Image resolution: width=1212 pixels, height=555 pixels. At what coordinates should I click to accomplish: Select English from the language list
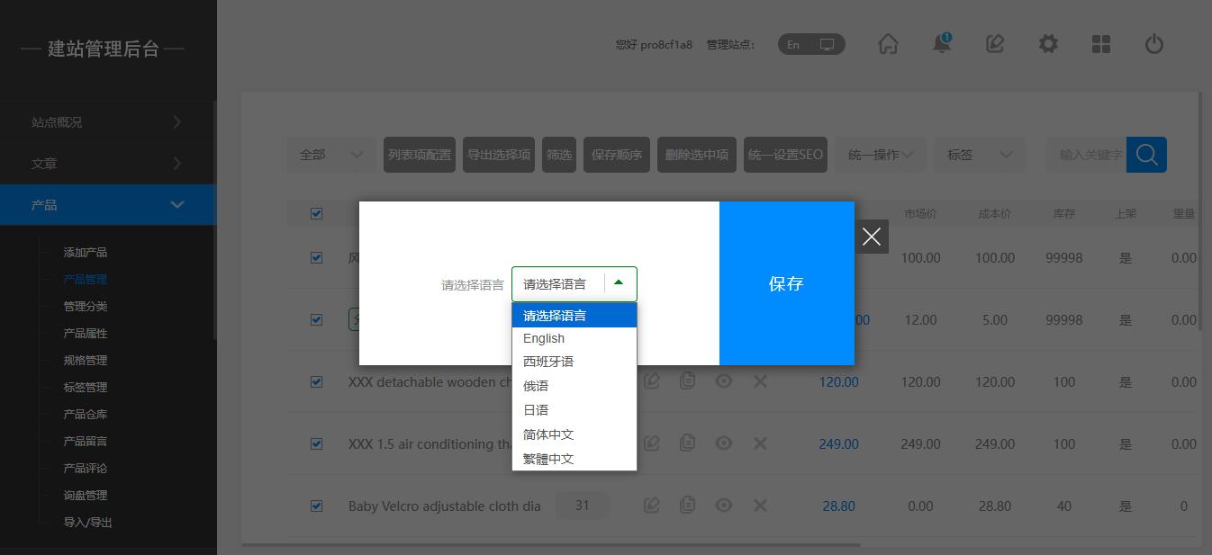(x=544, y=338)
